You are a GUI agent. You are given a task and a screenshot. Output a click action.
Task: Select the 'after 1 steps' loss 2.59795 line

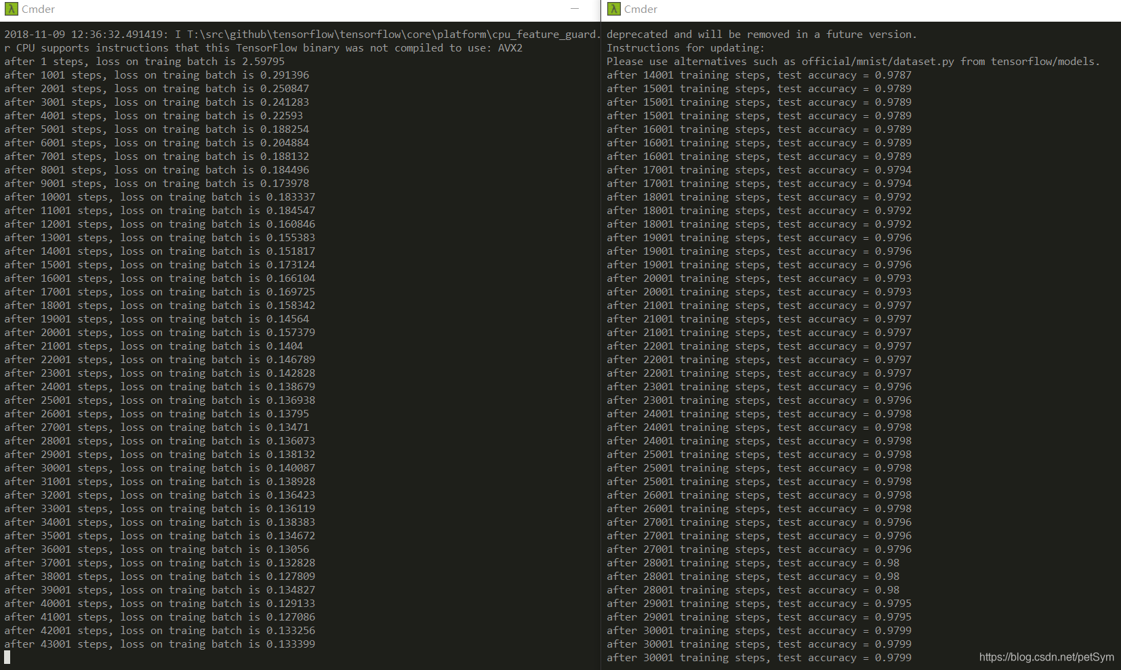pyautogui.click(x=144, y=62)
